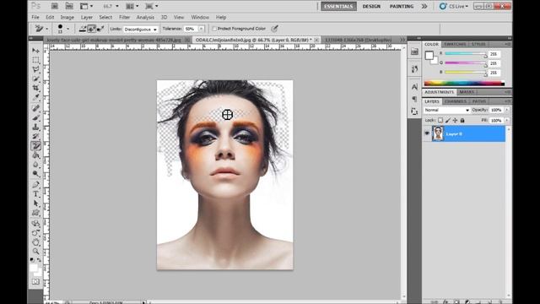
Task: Toggle lock all padlock icon
Action: click(462, 120)
